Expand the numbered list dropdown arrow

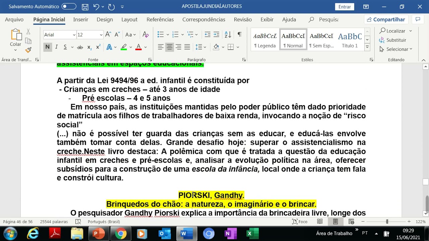coord(182,34)
